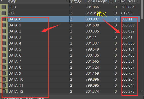Click signal length value 801.337
The width and height of the screenshot is (144, 99).
click(92, 43)
